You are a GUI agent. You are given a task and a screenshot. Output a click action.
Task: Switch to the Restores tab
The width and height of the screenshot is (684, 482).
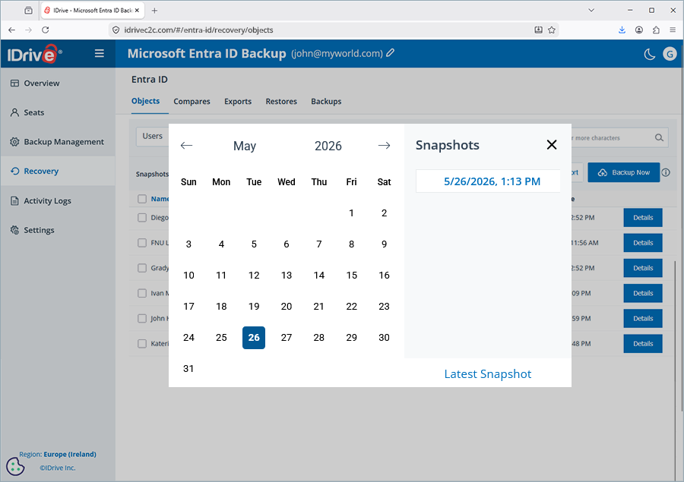pyautogui.click(x=281, y=101)
